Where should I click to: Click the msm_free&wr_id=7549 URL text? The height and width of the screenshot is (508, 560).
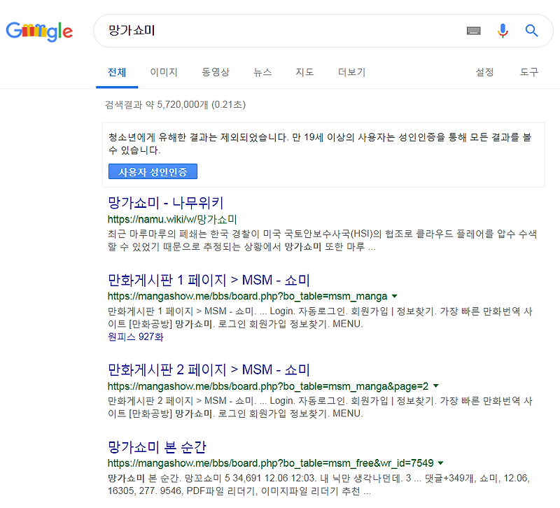click(270, 463)
